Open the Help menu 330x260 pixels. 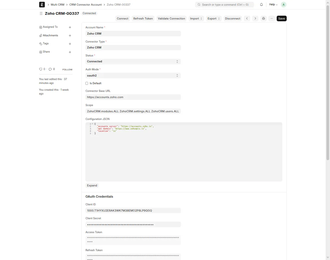tap(273, 4)
